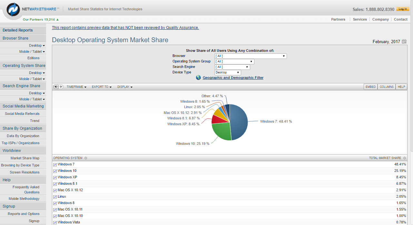
Task: Toggle the Windows 8.1 trend checkbox
Action: [x=55, y=184]
